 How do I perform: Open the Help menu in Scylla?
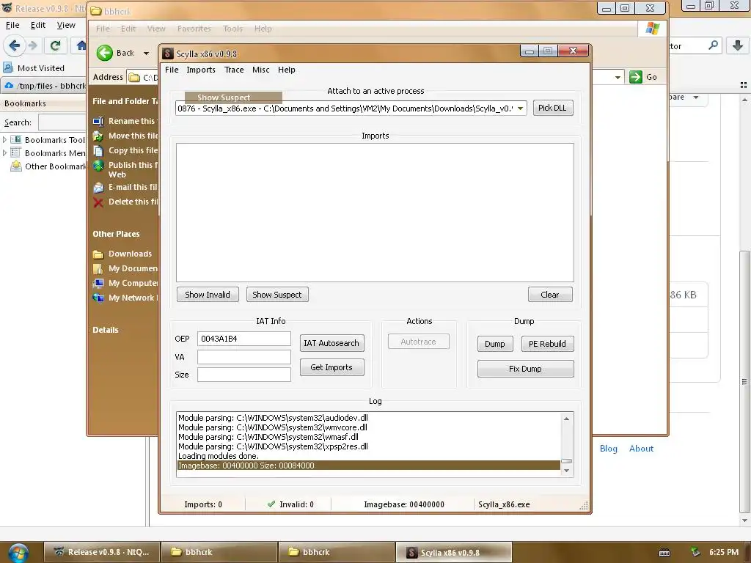tap(287, 70)
